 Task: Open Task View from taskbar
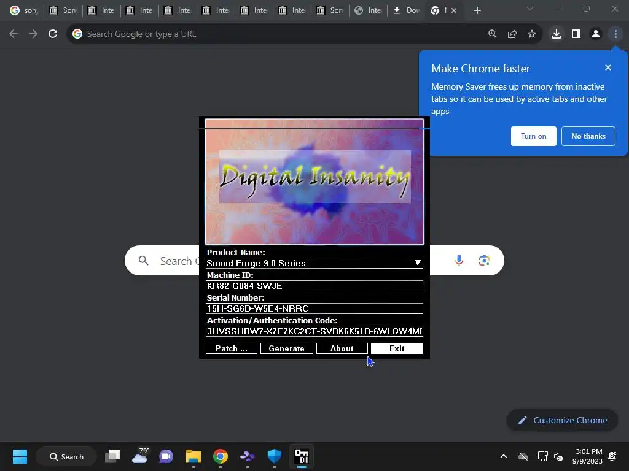pos(112,456)
